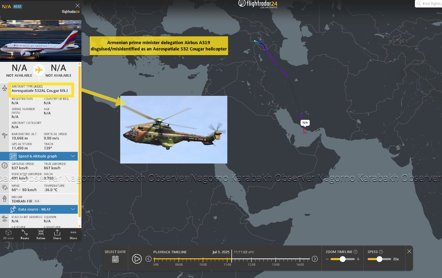Screen dimensions: 442x278
Task: Click the Mach value 0.780
Action: 49,178
